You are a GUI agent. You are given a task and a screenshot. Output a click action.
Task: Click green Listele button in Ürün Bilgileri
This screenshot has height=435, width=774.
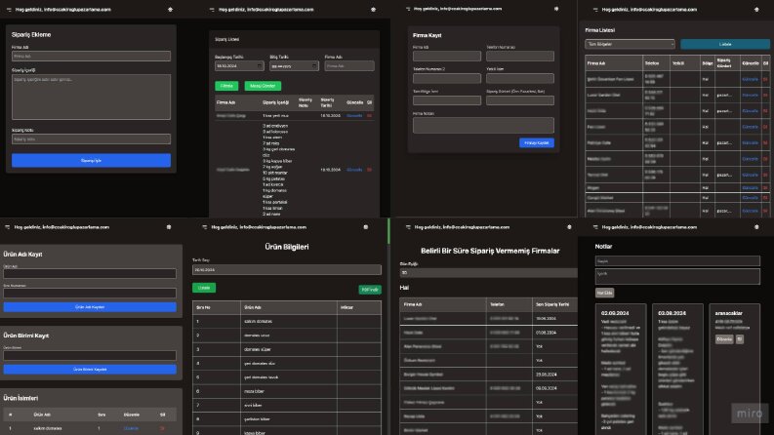coord(204,288)
